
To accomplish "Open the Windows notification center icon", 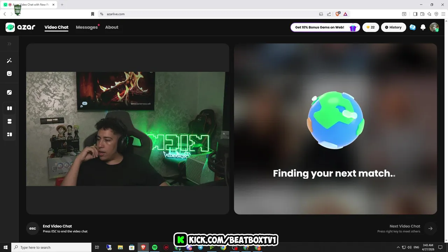I will click(441, 247).
